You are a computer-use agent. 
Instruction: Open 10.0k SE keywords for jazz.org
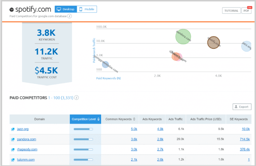(246, 129)
